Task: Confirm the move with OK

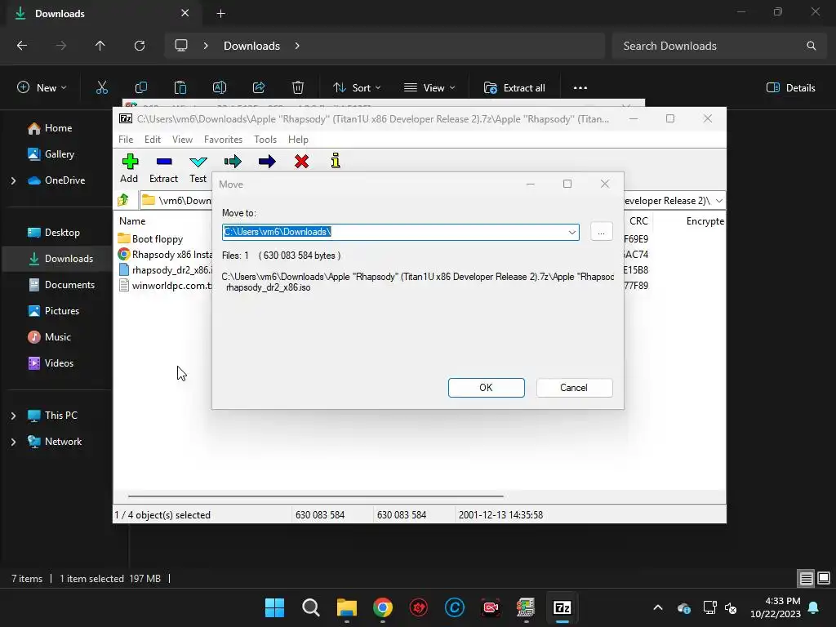Action: tap(487, 388)
